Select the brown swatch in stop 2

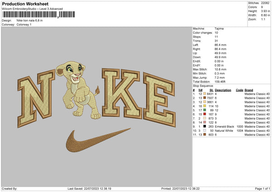pyautogui.click(x=205, y=97)
